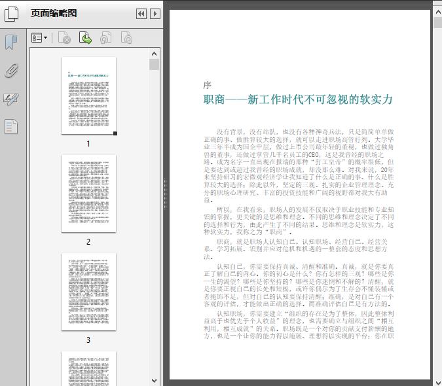442x386 pixels.
Task: Rotate pages counterclockwise icon
Action: pyautogui.click(x=105, y=38)
